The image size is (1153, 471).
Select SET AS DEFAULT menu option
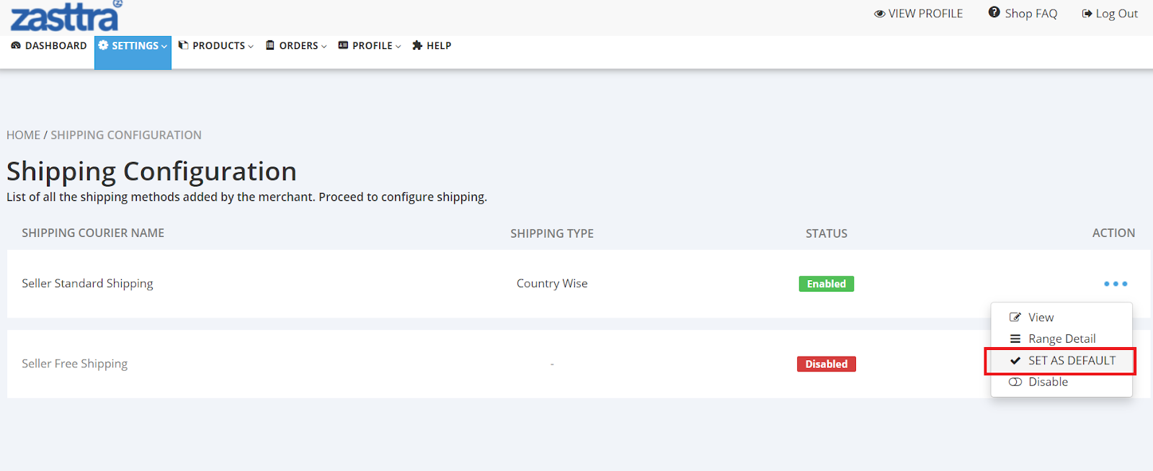coord(1071,360)
